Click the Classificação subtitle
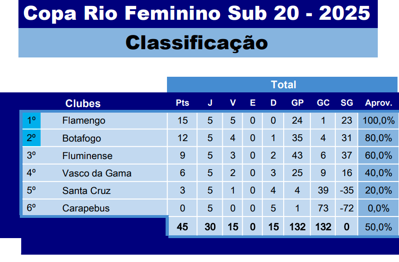 pyautogui.click(x=197, y=43)
